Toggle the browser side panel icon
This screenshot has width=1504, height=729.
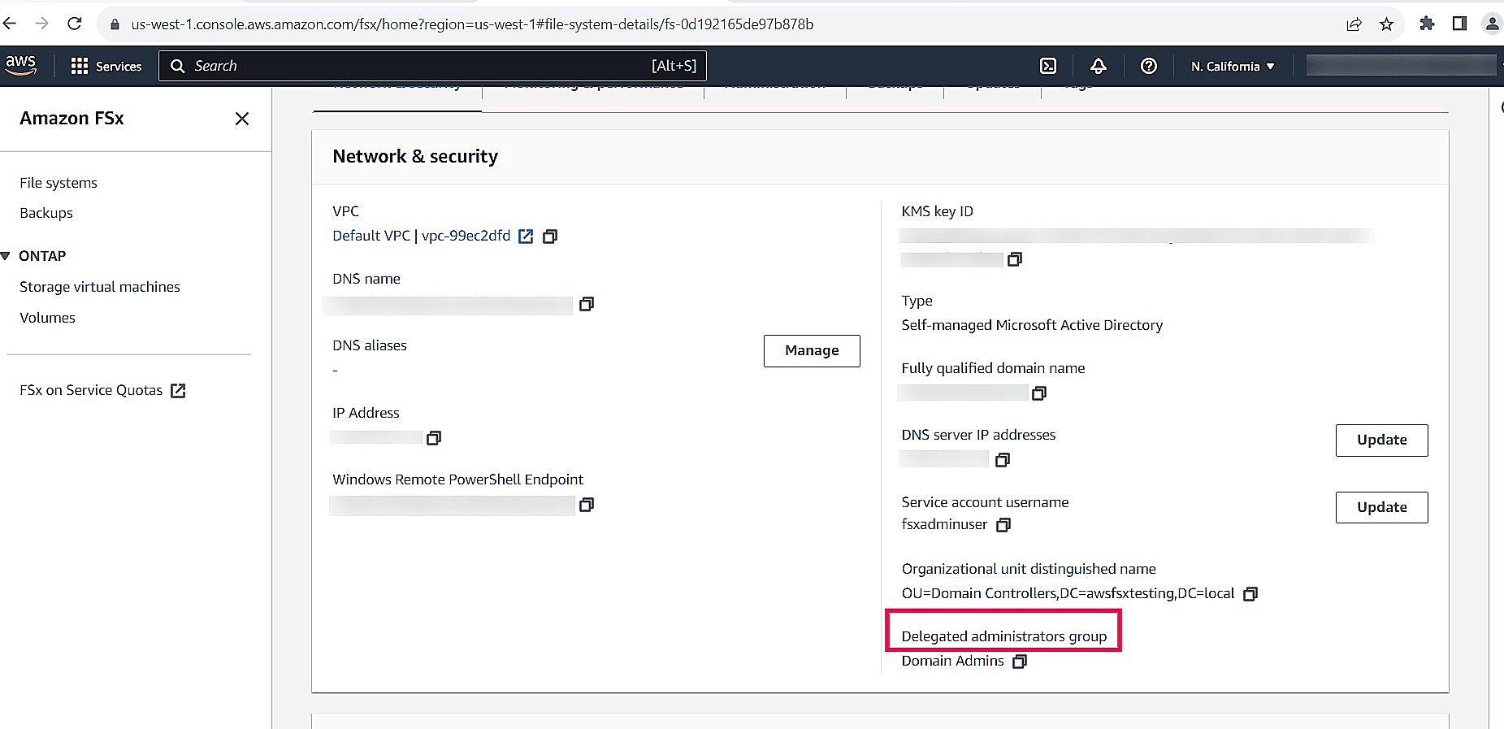coord(1459,24)
